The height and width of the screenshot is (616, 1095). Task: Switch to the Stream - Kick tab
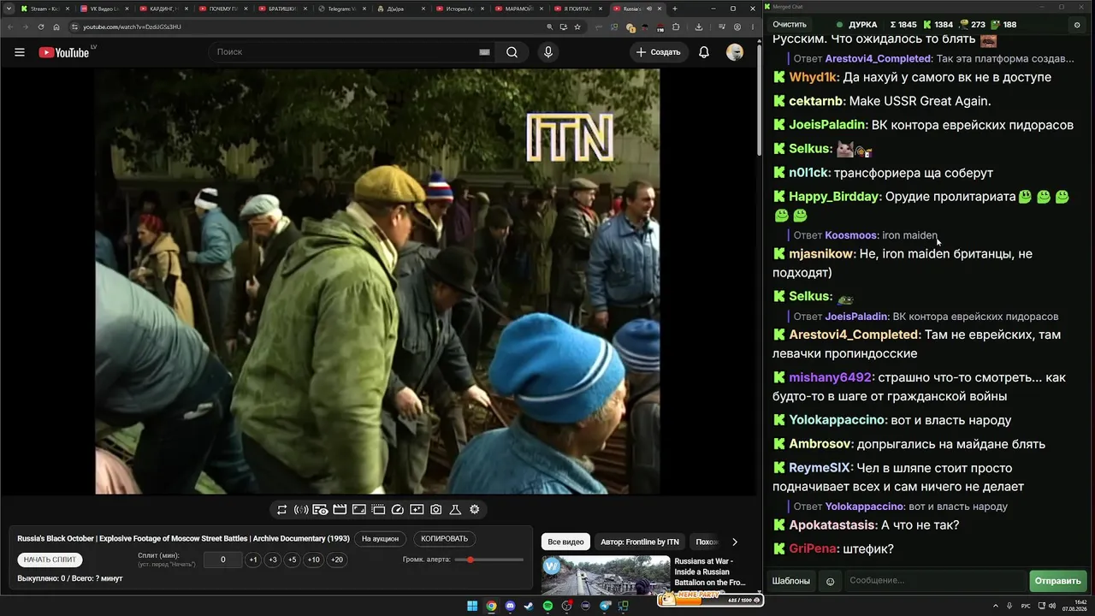pyautogui.click(x=43, y=9)
